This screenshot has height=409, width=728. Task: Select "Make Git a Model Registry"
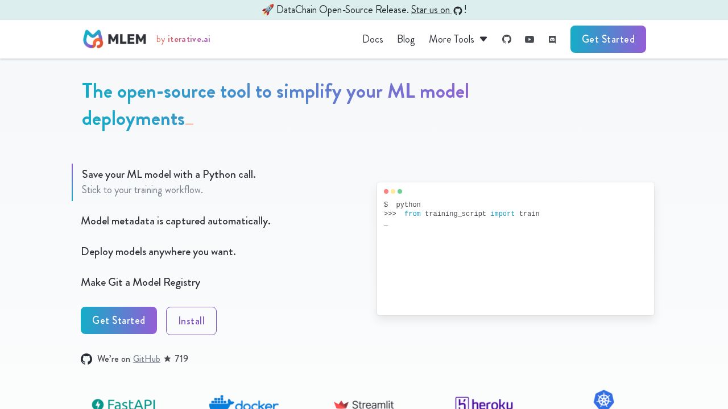(x=140, y=282)
